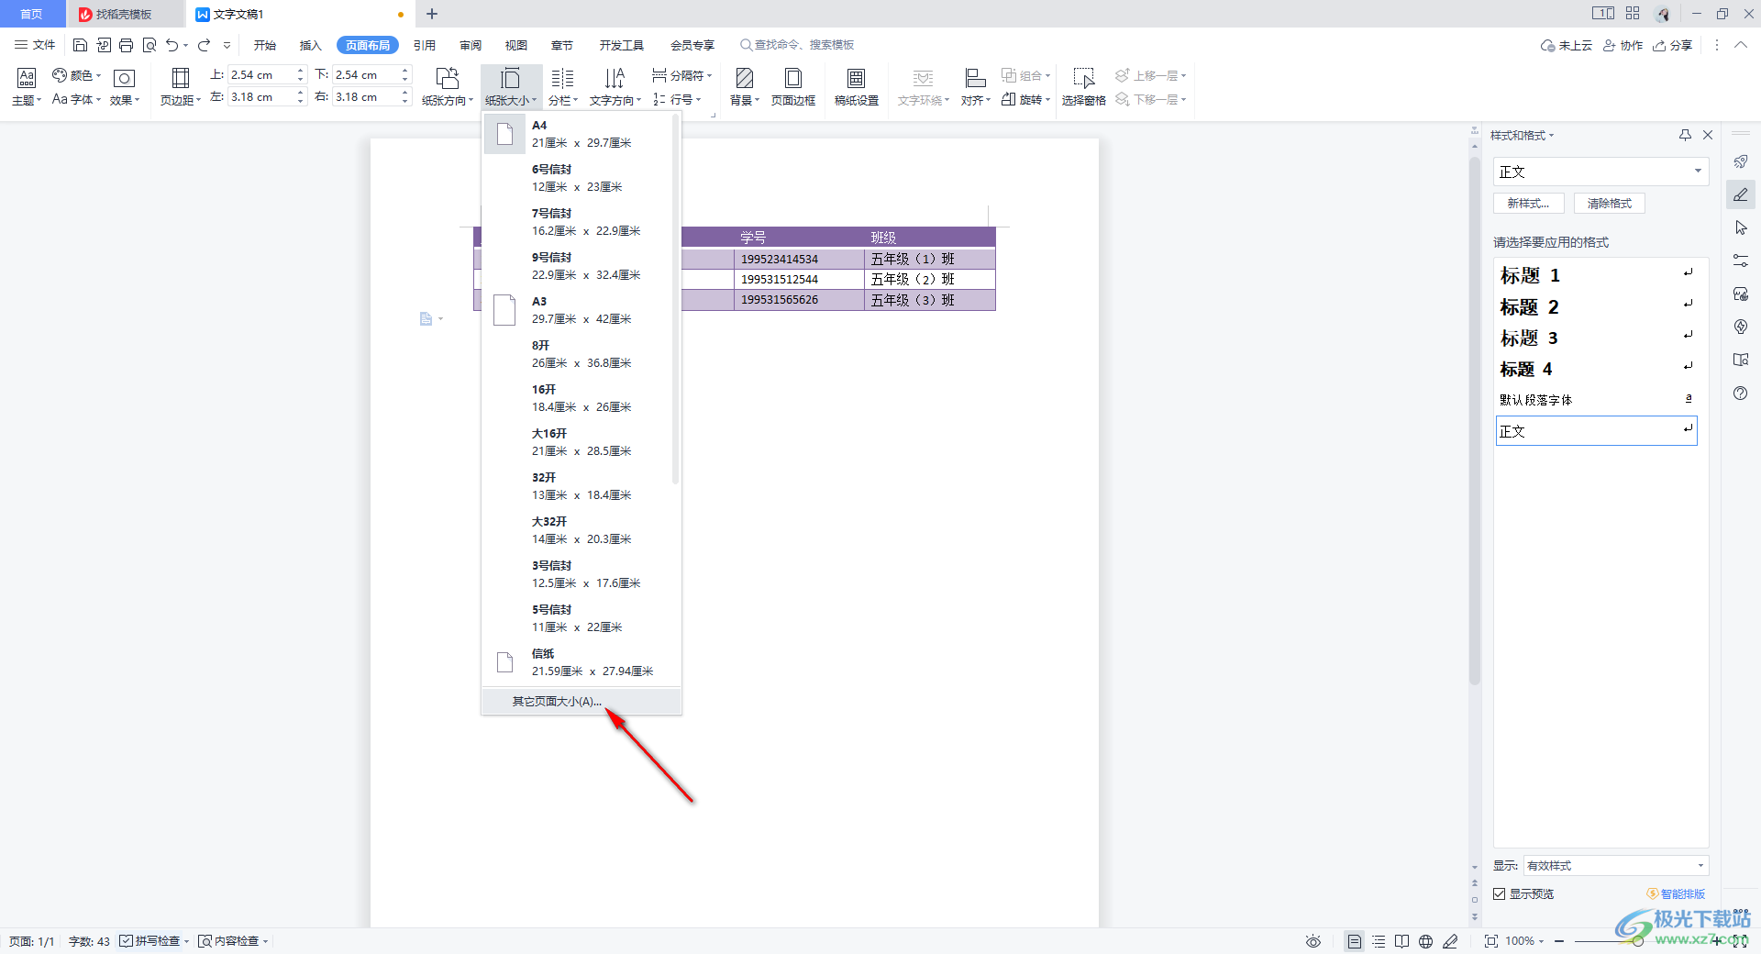Expand the Aa 字体 (Fonts) dropdown
This screenshot has width=1761, height=954.
[76, 99]
